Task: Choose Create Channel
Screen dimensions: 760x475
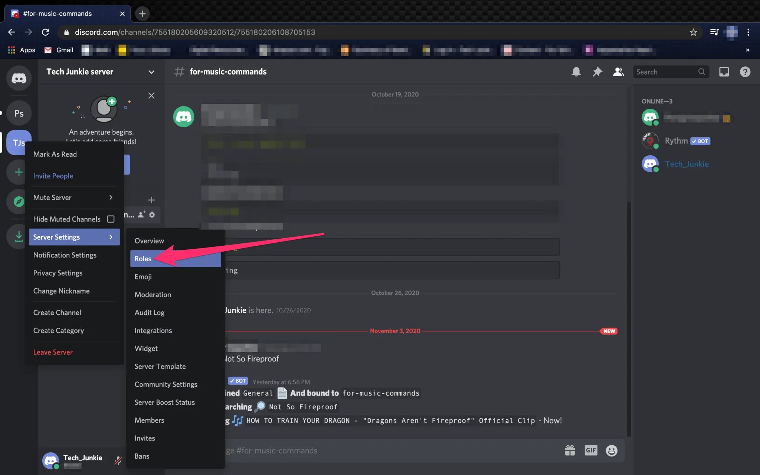Action: tap(74, 312)
